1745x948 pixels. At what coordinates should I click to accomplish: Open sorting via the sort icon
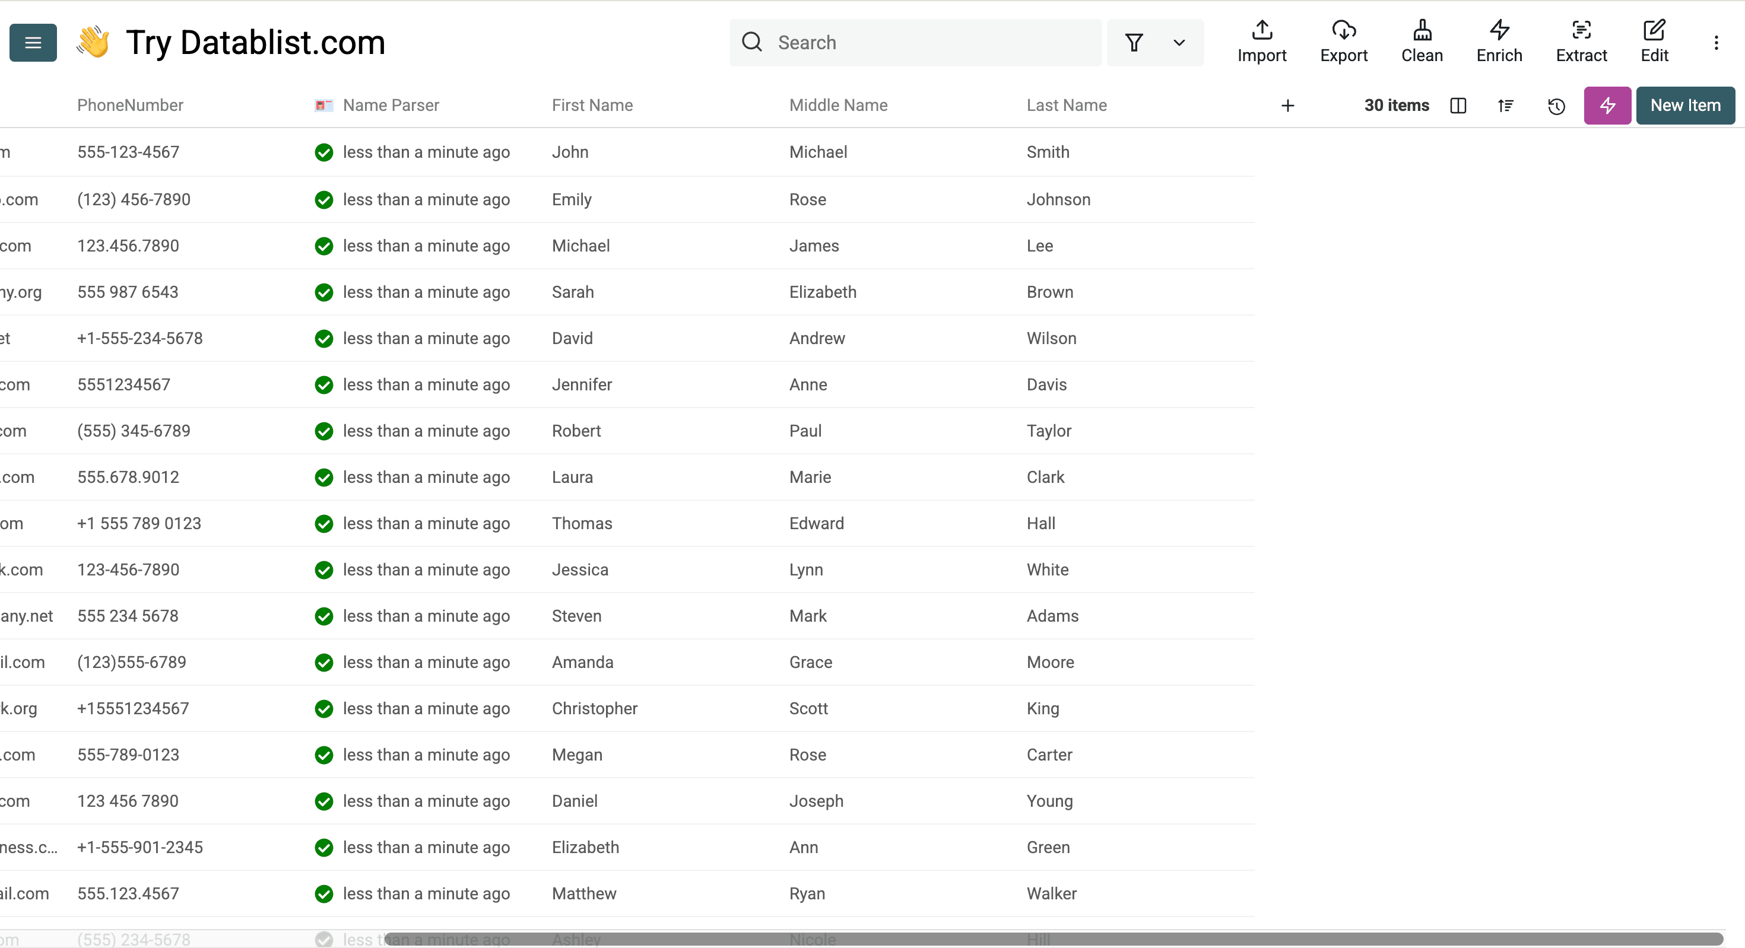(1506, 106)
